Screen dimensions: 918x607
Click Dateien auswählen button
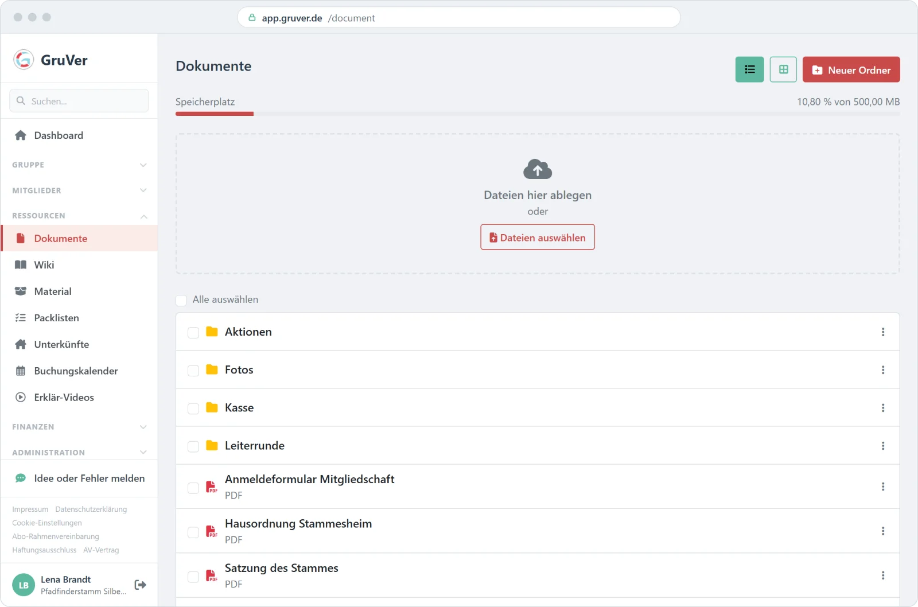538,237
